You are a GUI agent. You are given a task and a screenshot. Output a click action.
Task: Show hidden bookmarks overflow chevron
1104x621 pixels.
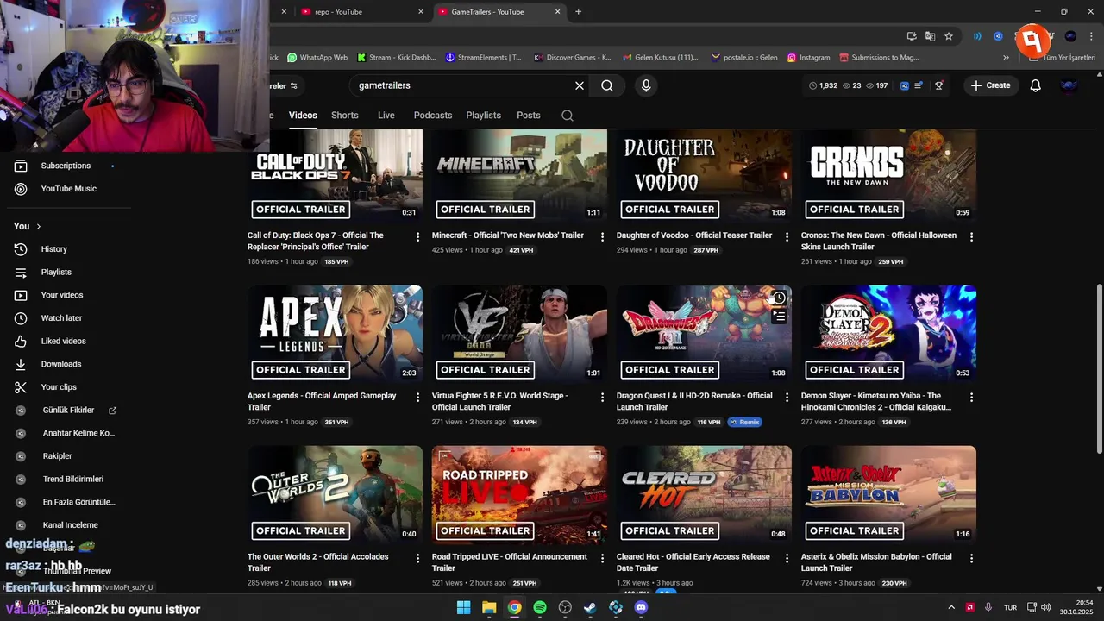point(1006,58)
